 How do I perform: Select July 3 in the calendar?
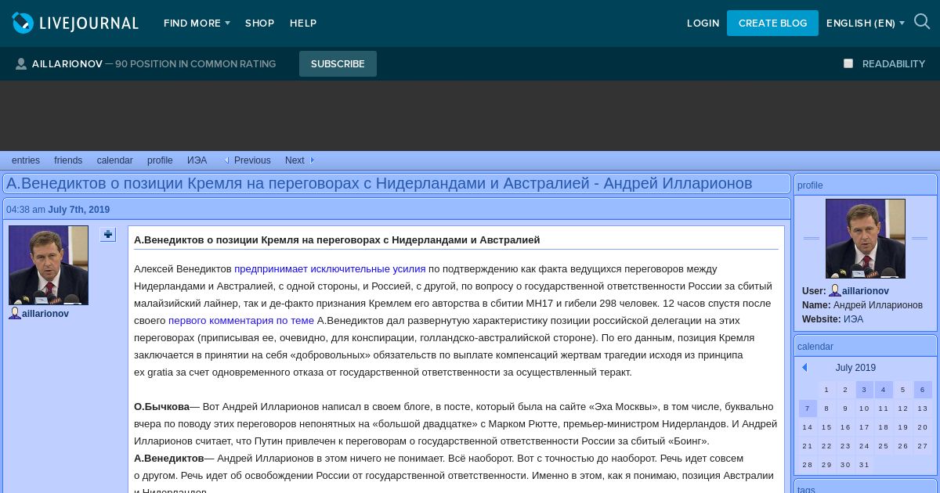pos(864,390)
